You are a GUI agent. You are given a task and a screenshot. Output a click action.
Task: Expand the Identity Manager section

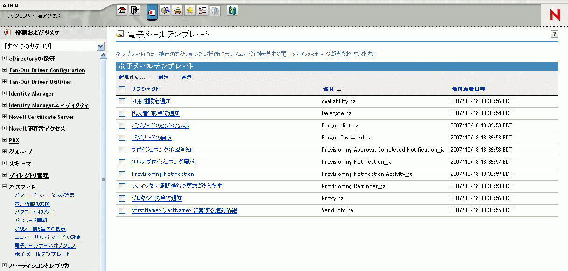point(4,94)
